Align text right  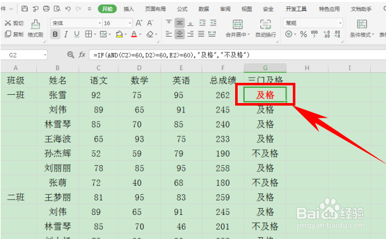pos(190,34)
